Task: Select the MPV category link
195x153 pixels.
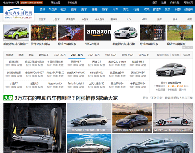Action: [144, 19]
